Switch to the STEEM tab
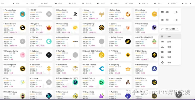195x100 pixels. click(x=87, y=4)
